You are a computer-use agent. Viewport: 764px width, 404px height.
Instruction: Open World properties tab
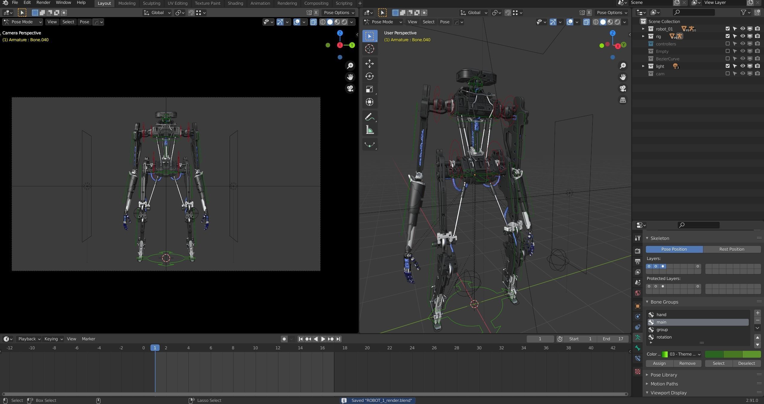(x=638, y=293)
